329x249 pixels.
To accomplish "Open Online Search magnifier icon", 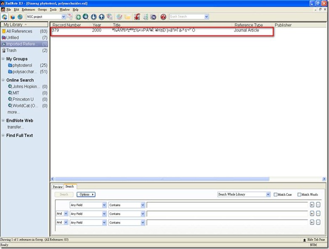I will 85,16.
